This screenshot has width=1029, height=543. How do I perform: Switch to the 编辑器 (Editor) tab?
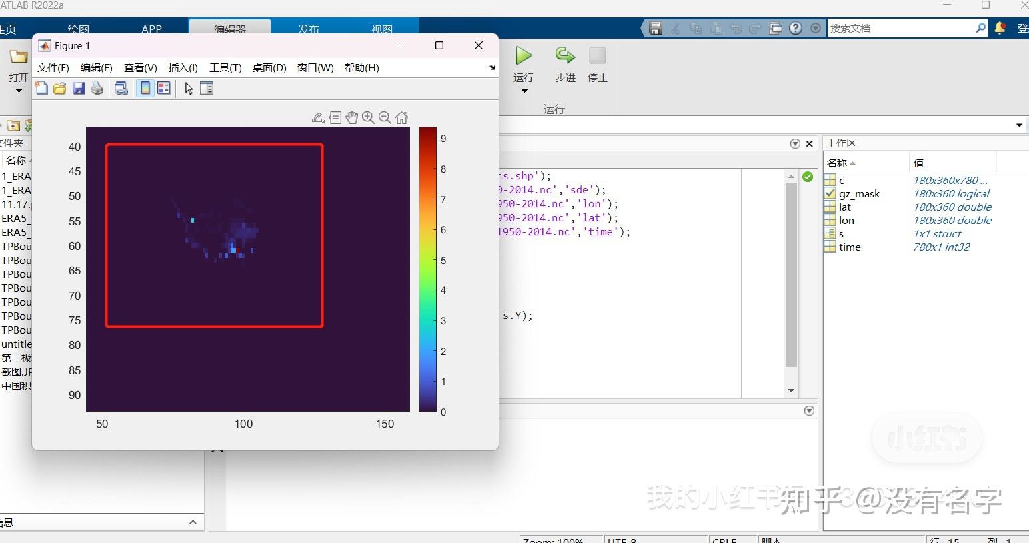230,28
